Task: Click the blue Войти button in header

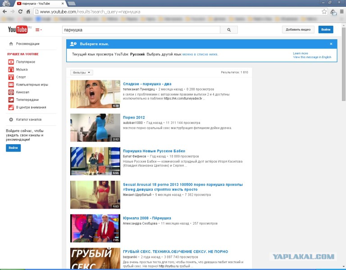Action: [x=326, y=30]
